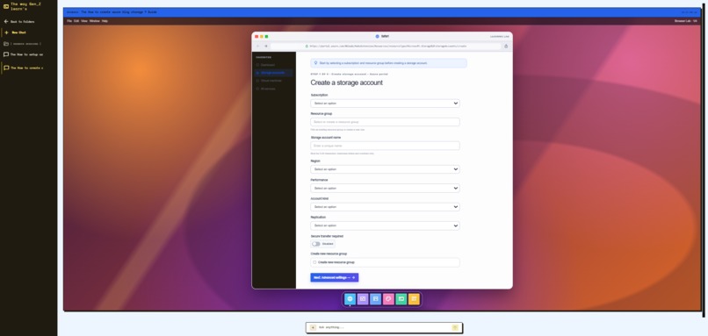The width and height of the screenshot is (708, 336).
Task: Click the Safari compass icon in title bar
Action: coord(378,36)
